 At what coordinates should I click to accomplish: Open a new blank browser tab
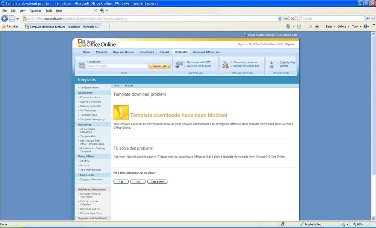coord(106,27)
